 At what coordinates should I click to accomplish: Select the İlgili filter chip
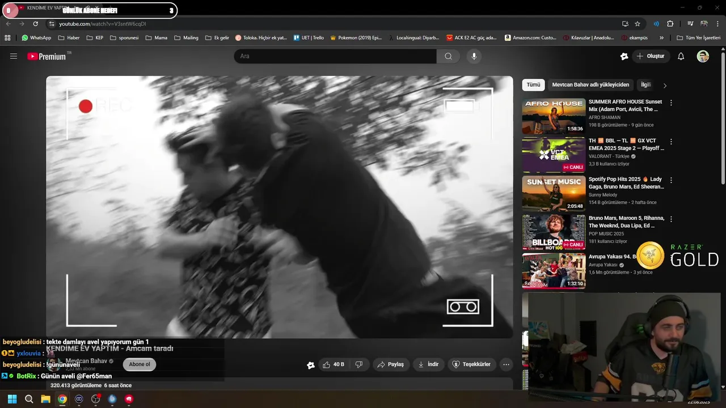(645, 85)
